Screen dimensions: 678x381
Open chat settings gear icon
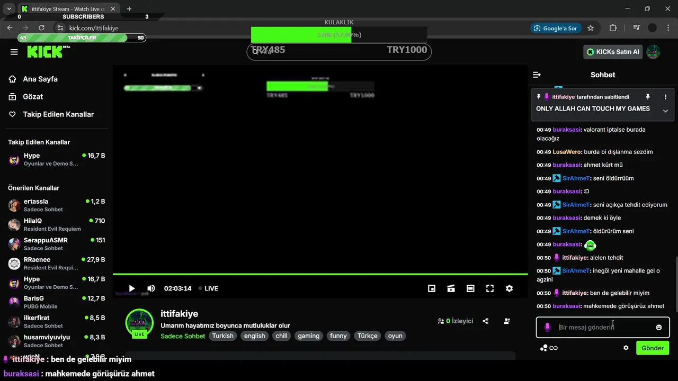point(626,348)
